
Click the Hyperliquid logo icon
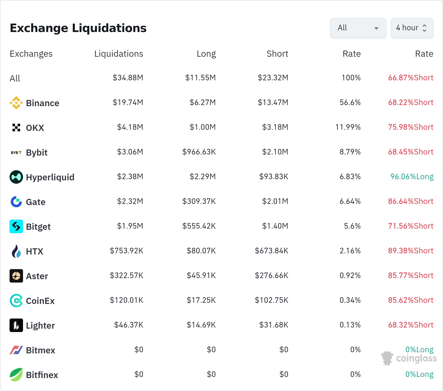(16, 177)
